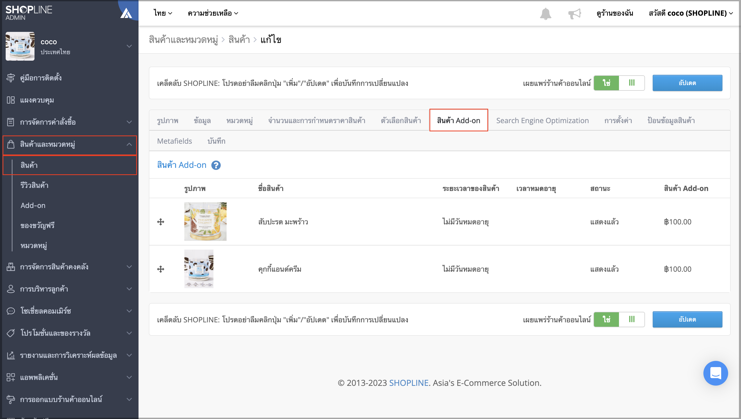
Task: Click สับปะรด มะพร้าว product thumbnail
Action: pyautogui.click(x=205, y=222)
